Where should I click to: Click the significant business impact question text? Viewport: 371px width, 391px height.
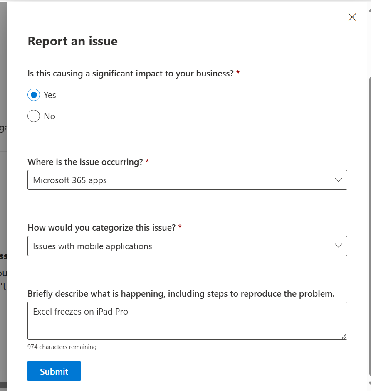pos(131,74)
